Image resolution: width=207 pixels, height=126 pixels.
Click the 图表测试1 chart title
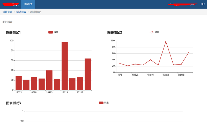pyautogui.click(x=13, y=33)
